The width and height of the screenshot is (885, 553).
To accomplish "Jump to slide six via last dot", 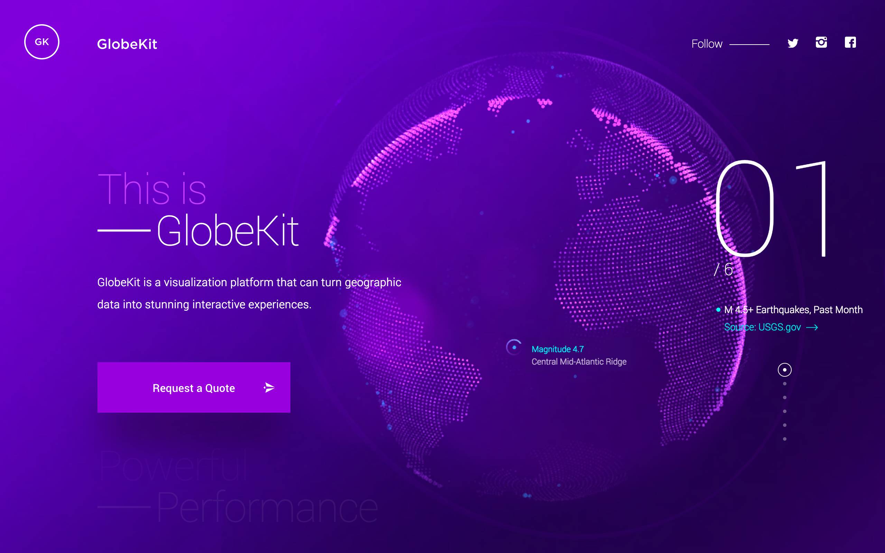I will (784, 439).
